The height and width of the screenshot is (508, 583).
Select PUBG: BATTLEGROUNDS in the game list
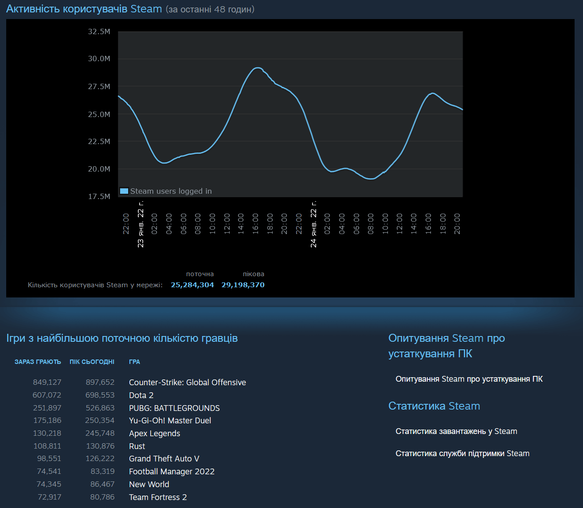tap(174, 408)
